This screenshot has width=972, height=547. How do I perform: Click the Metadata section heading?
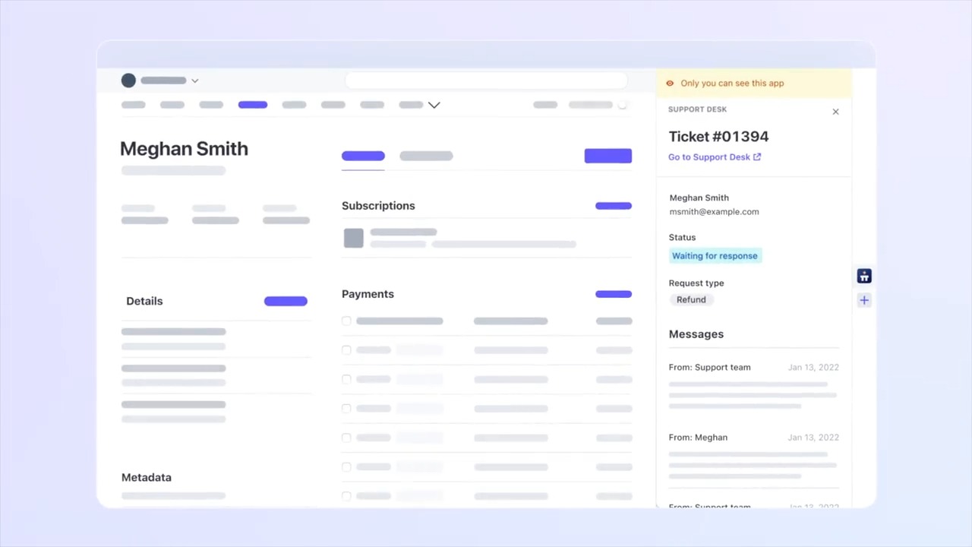pos(147,478)
